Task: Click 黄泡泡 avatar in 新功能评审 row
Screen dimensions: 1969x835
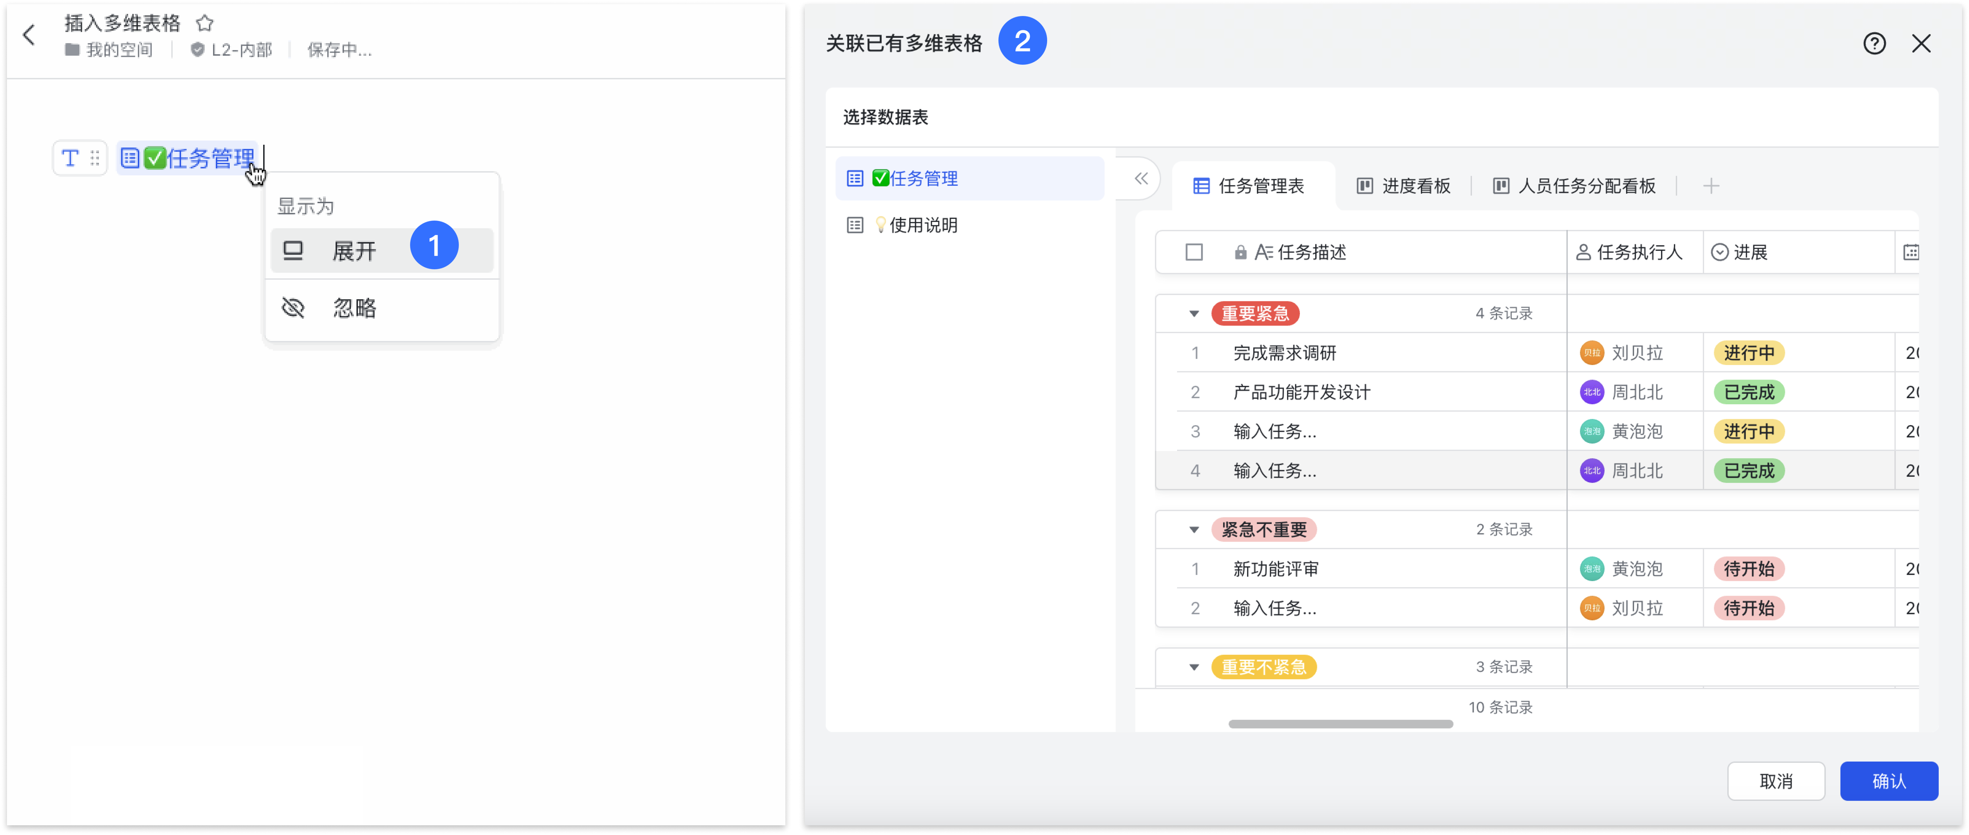Action: pos(1592,569)
